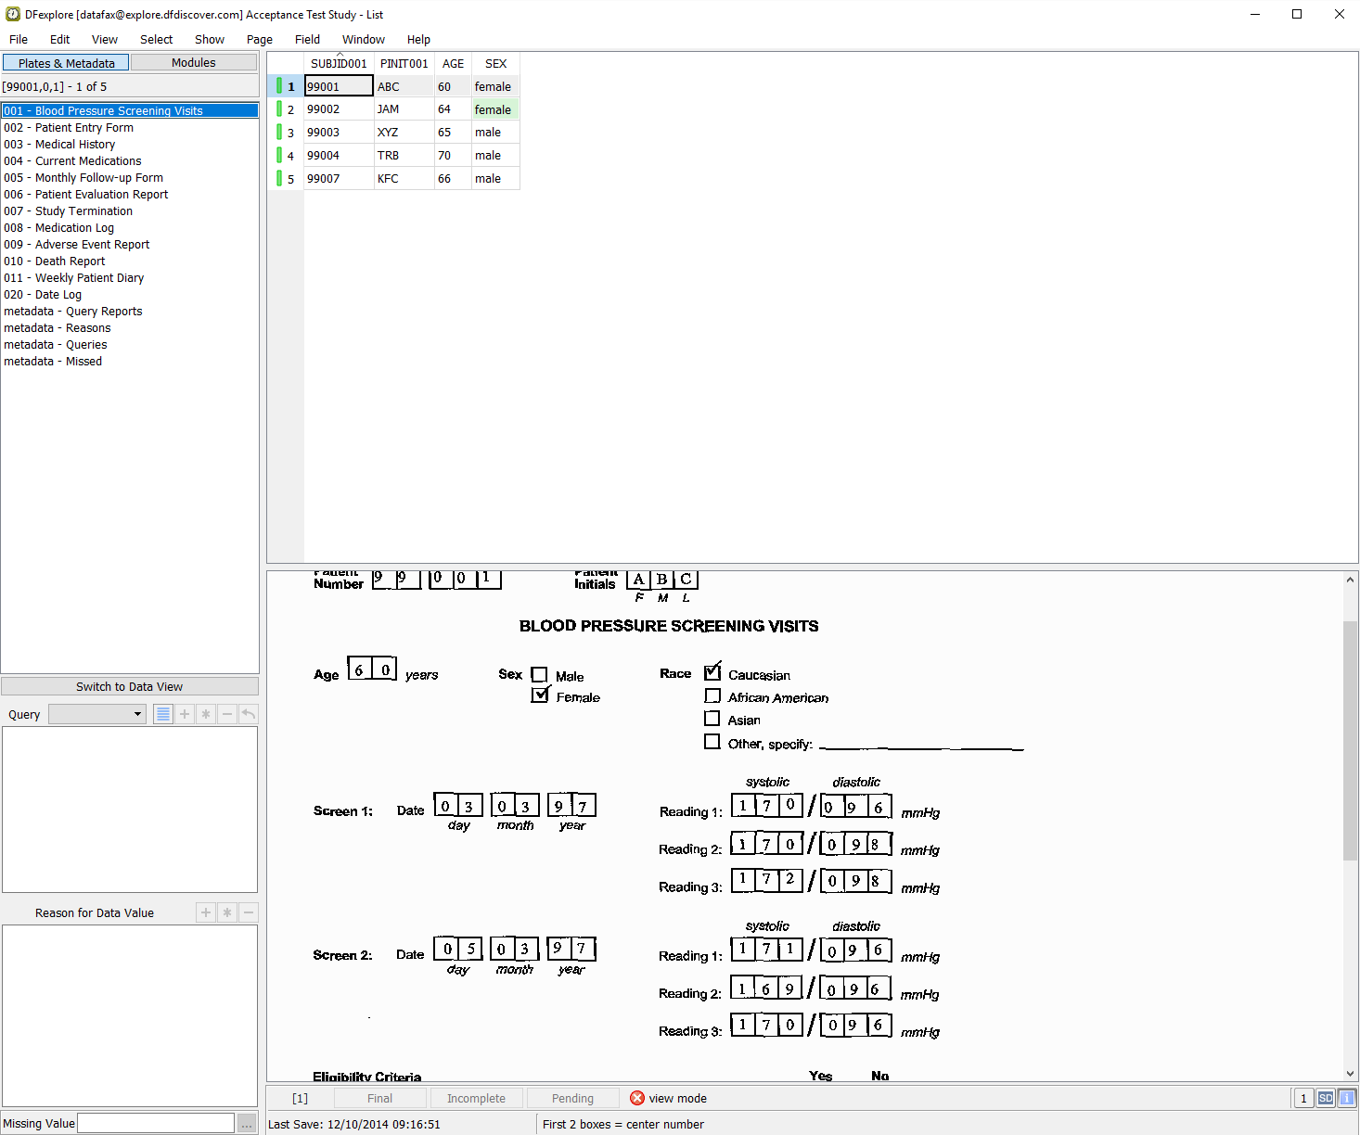
Task: Click the red view mode icon
Action: point(637,1098)
